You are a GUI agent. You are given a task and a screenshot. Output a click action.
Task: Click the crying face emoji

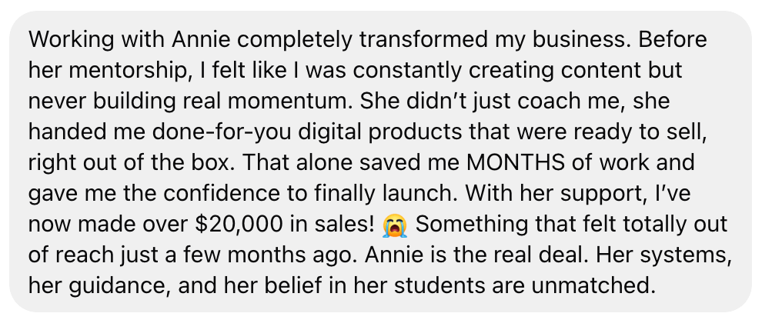pos(395,225)
